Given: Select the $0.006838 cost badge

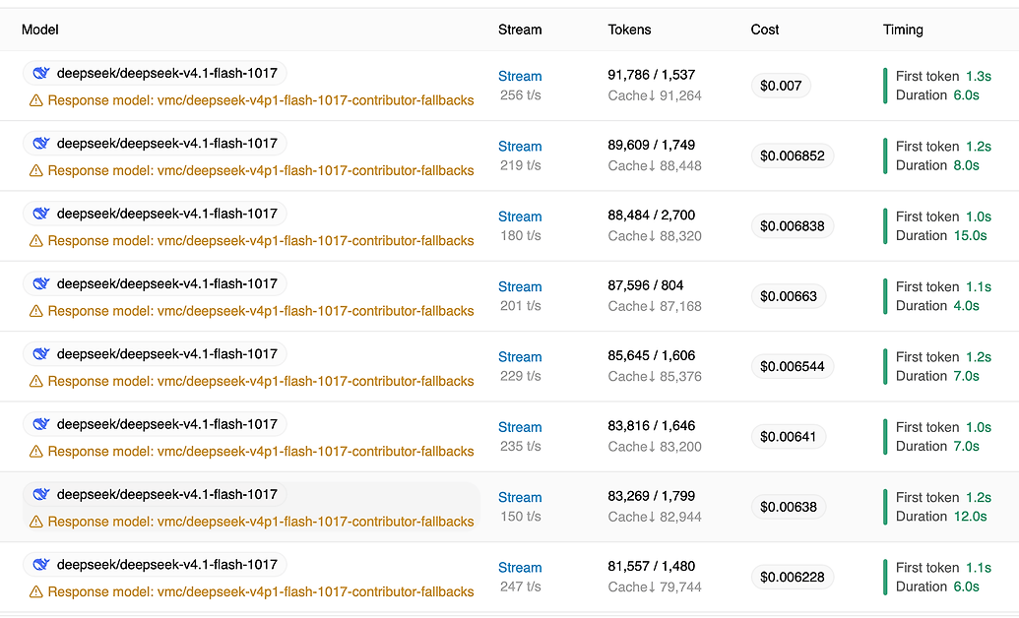Looking at the screenshot, I should [x=793, y=226].
